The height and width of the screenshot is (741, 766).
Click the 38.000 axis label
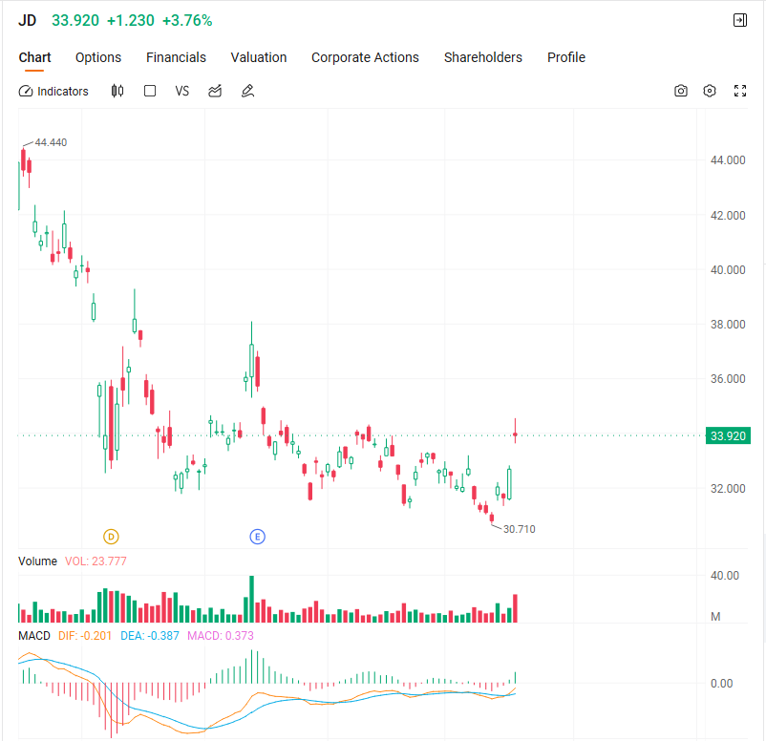728,325
